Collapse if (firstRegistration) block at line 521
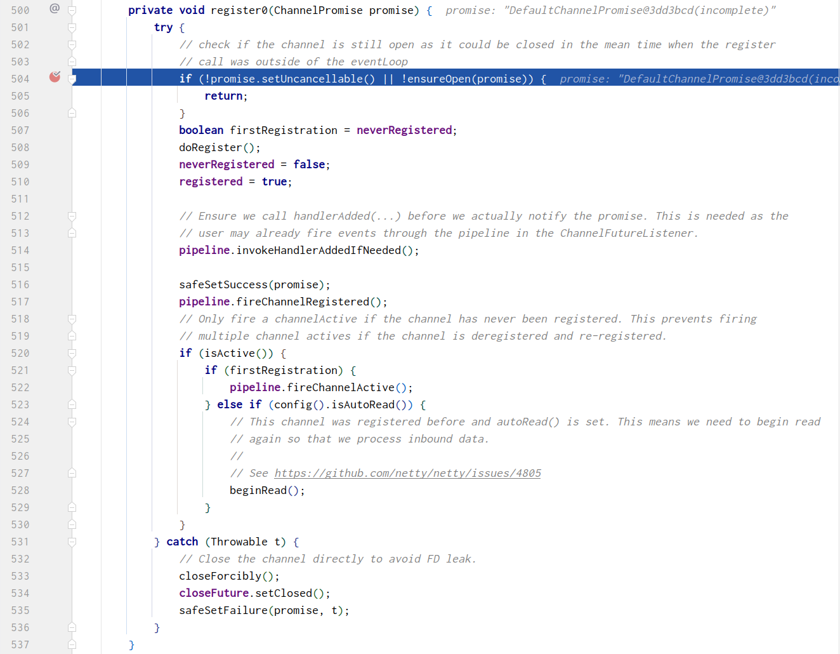The height and width of the screenshot is (654, 840). pyautogui.click(x=72, y=371)
